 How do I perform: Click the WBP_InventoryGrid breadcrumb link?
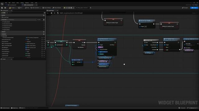tap(66, 13)
